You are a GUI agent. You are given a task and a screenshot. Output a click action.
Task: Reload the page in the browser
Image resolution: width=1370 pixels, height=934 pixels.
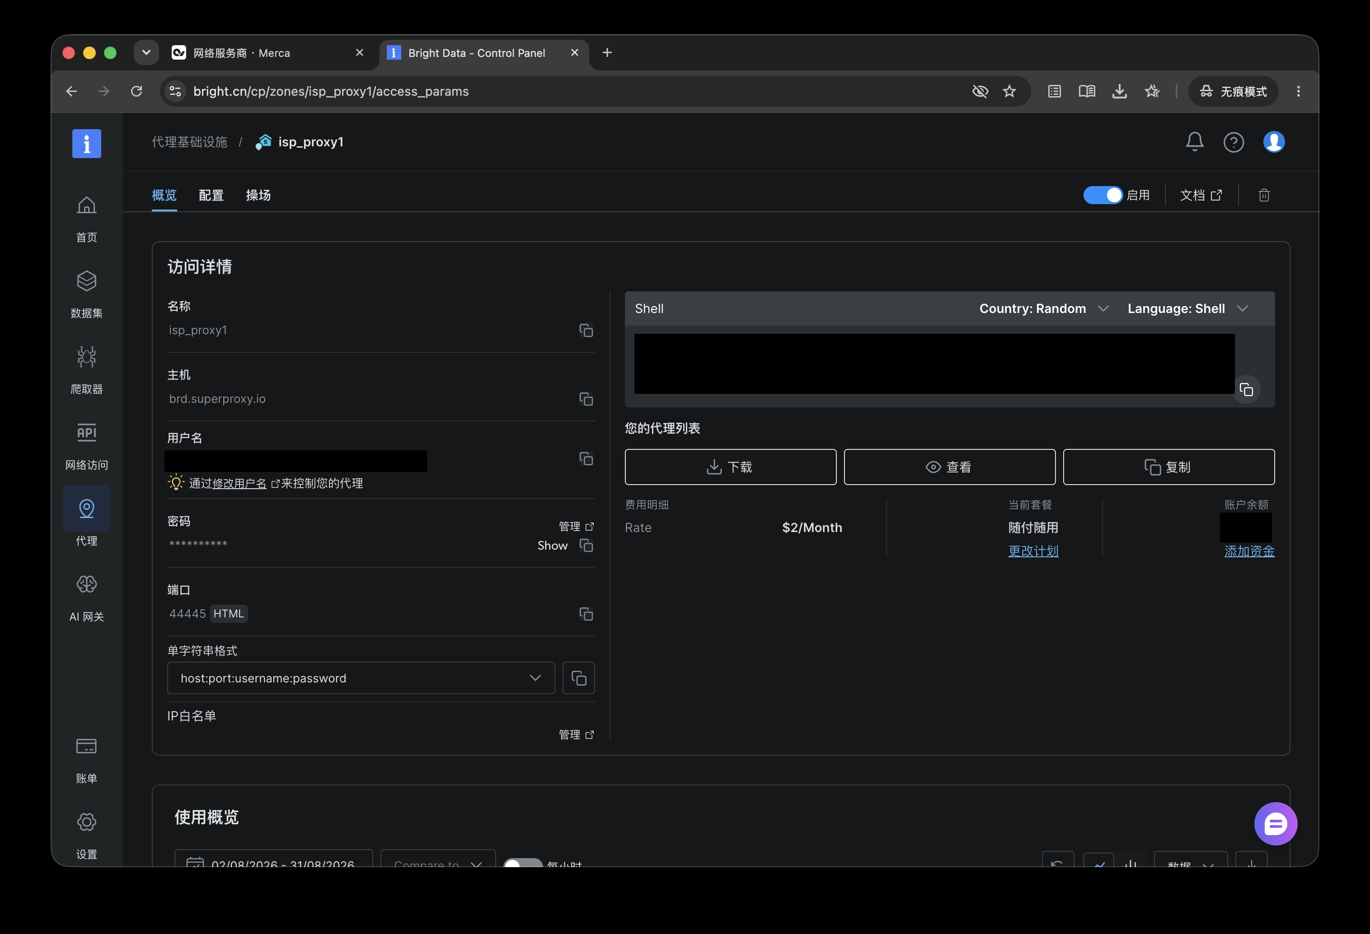(136, 91)
